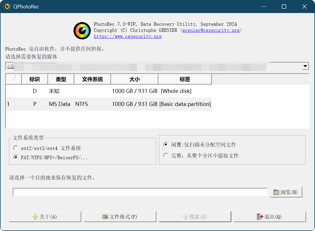Screen dimensions: 315x231
Task: Sort by the 标识 column header
Action: [35, 79]
